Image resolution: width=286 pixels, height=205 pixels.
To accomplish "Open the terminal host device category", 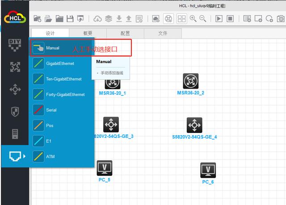I will (15, 134).
